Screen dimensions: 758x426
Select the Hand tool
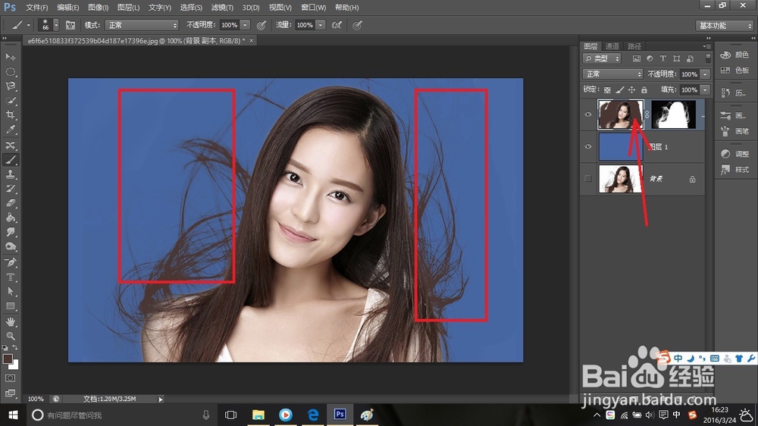11,322
